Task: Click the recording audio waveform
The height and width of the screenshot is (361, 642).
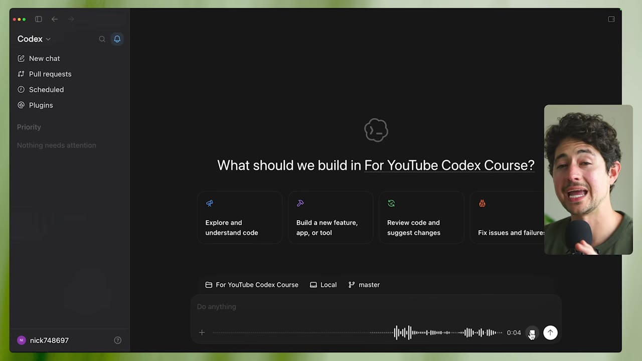Action: (x=357, y=332)
